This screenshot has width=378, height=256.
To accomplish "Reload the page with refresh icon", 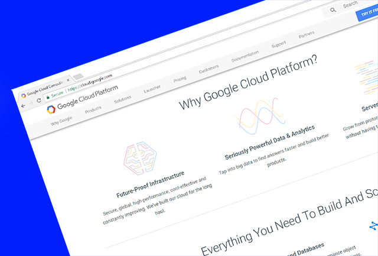I will click(39, 101).
